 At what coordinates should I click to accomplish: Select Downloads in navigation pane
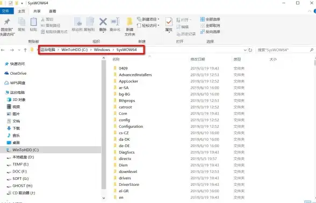(x=13, y=128)
